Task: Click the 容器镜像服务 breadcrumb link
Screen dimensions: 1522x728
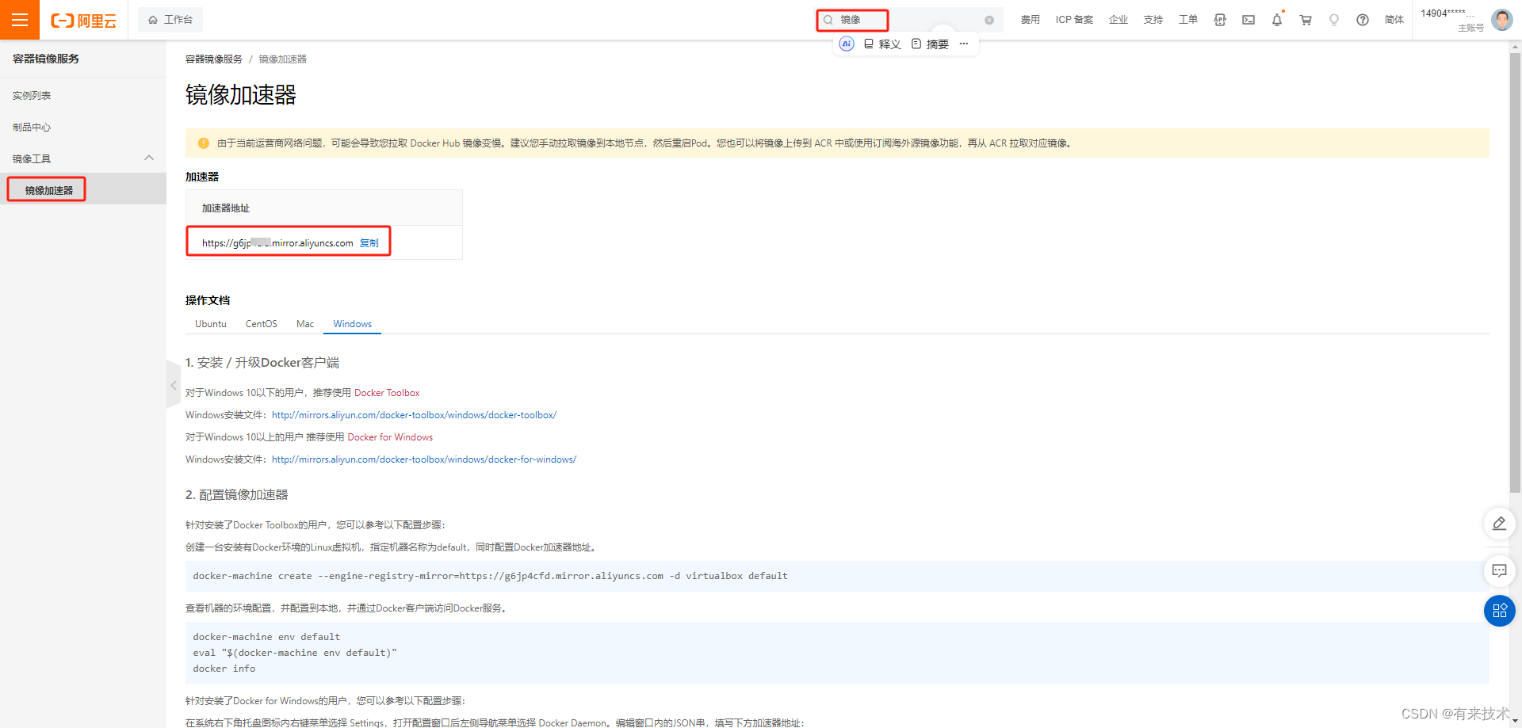Action: (x=214, y=59)
